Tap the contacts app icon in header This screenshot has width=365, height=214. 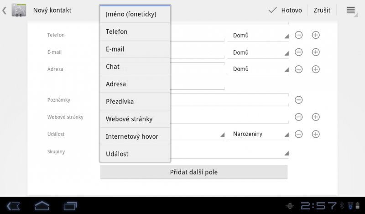(x=19, y=10)
